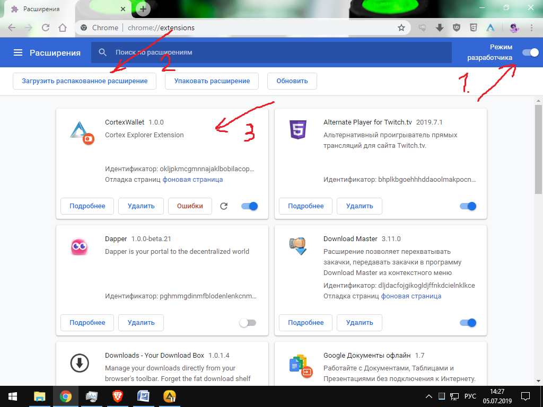Click the chrome://extensions address bar
The height and width of the screenshot is (407, 543).
coord(242,28)
